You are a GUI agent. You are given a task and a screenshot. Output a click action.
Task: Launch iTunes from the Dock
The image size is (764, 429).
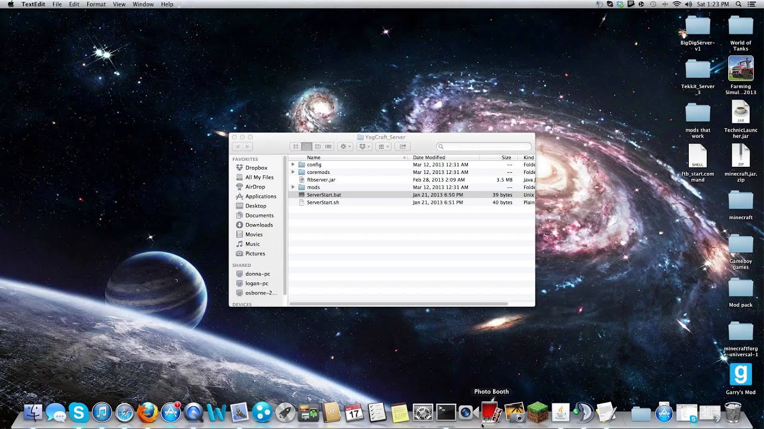point(102,412)
